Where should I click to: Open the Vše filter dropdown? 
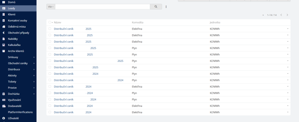click(51, 7)
